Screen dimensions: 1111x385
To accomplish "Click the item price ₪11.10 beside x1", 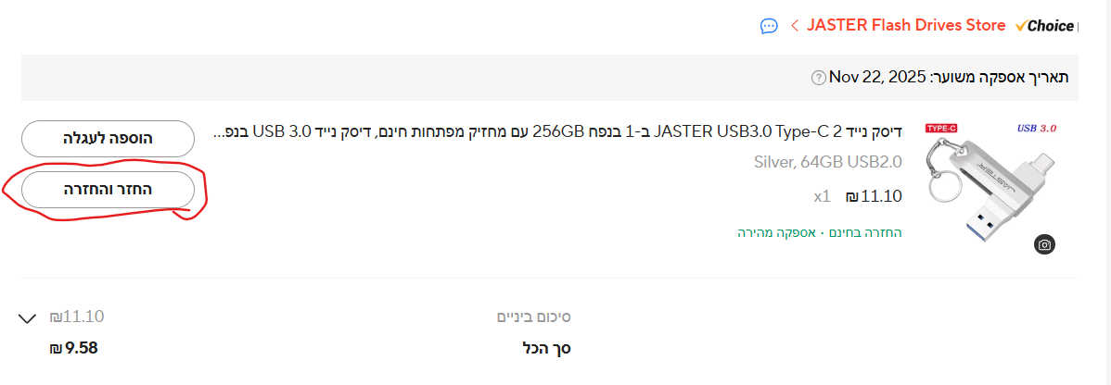I will 874,196.
